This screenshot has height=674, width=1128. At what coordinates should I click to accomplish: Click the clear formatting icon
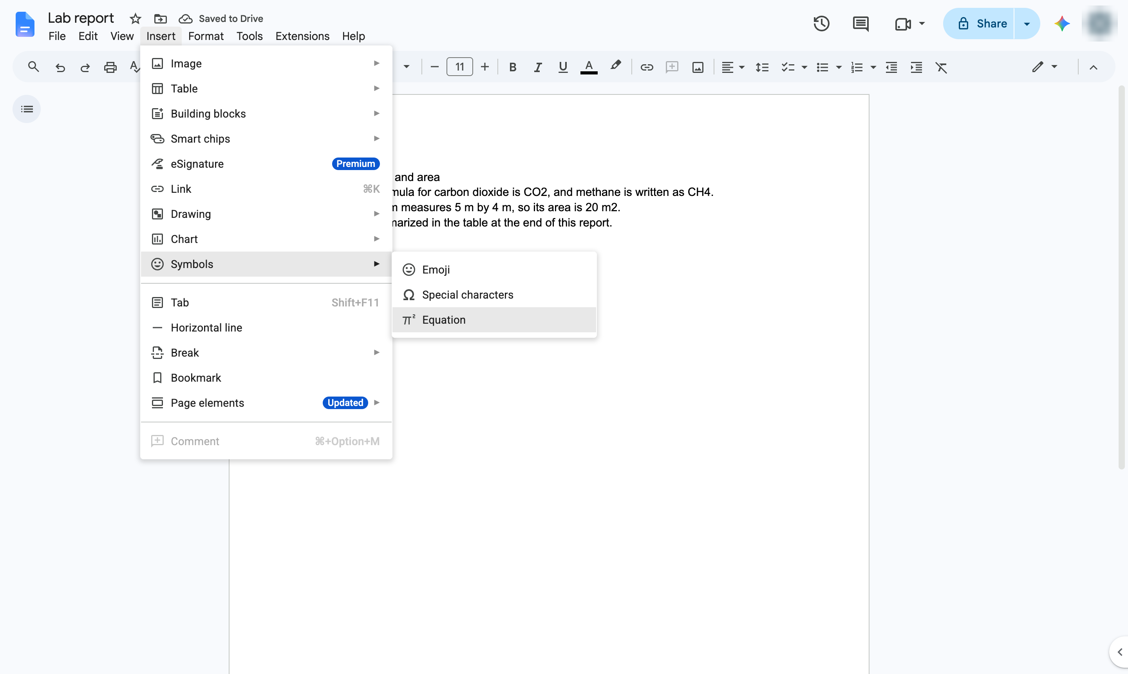941,67
